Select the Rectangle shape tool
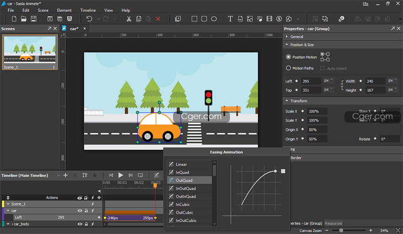The width and height of the screenshot is (403, 234). pos(194,19)
